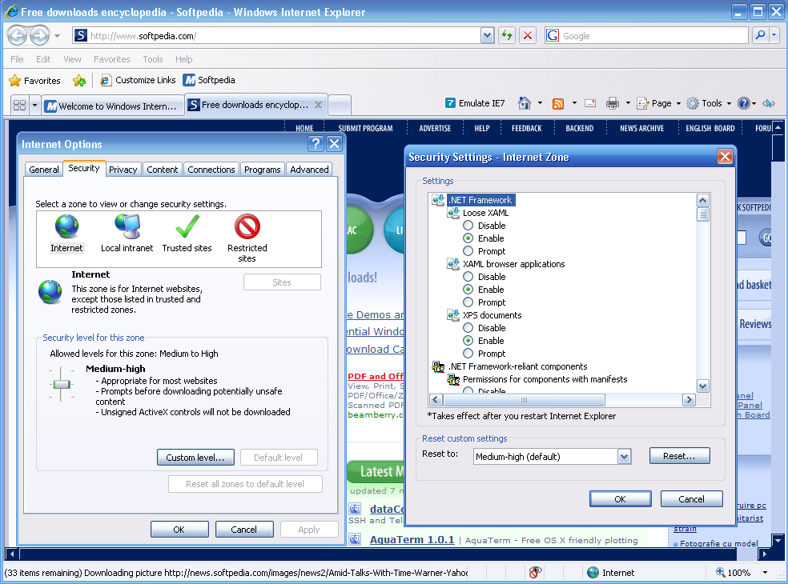Switch to the Programs tab
This screenshot has height=584, width=788.
[263, 170]
